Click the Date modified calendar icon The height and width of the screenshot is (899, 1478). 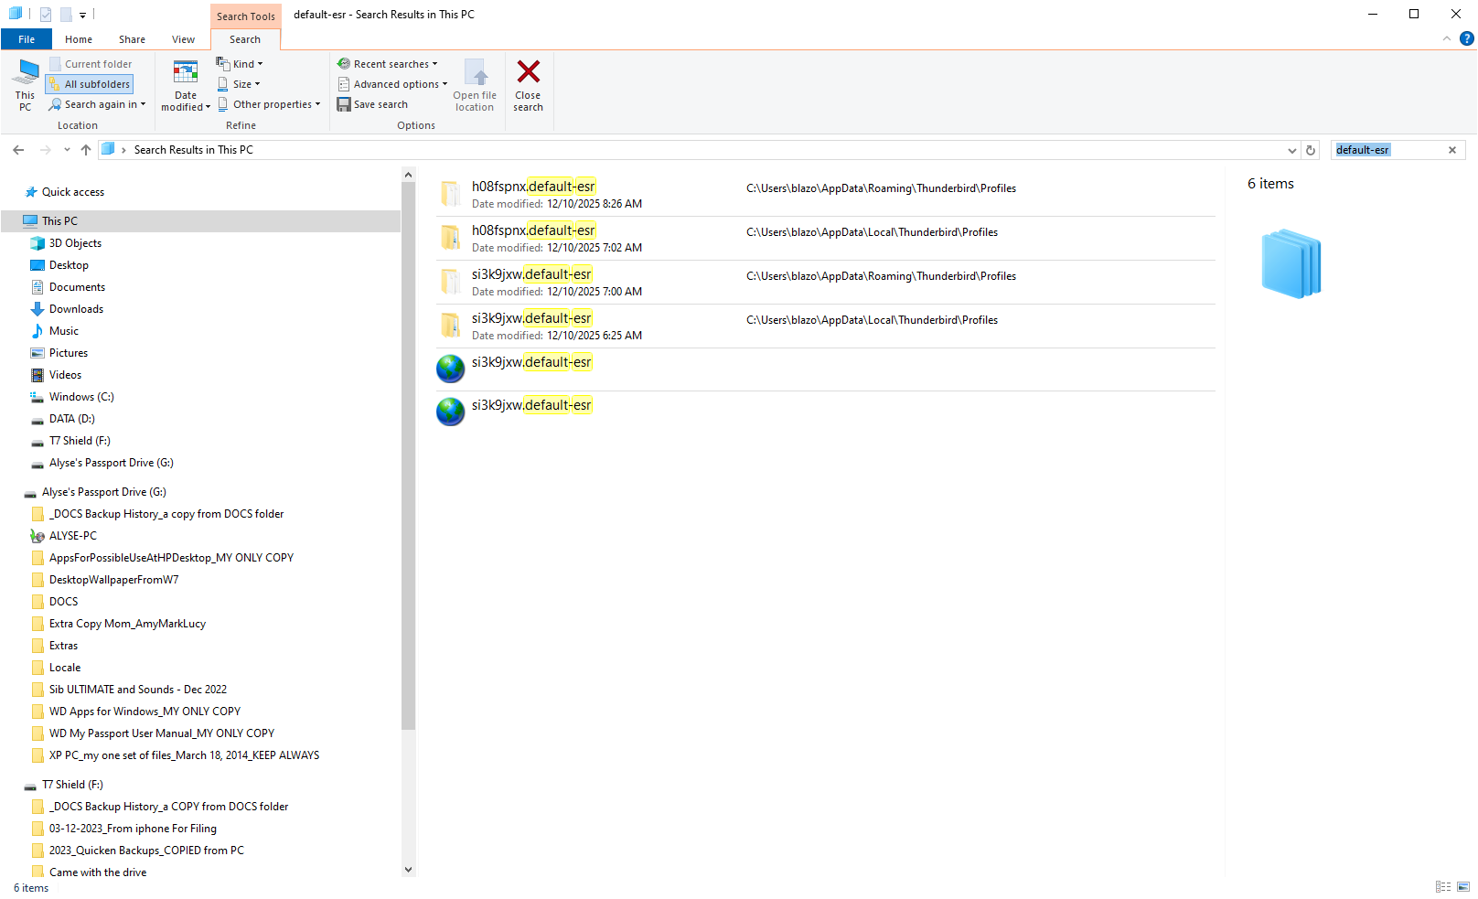[x=186, y=72]
